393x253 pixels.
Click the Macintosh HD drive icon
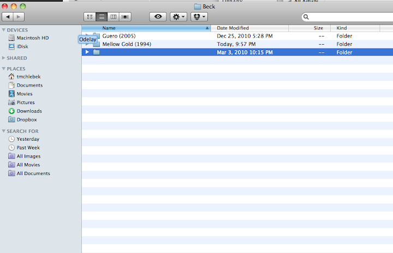(x=11, y=38)
